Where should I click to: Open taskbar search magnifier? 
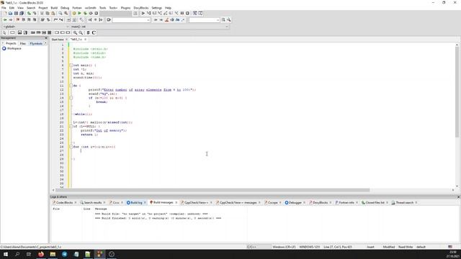click(17, 254)
